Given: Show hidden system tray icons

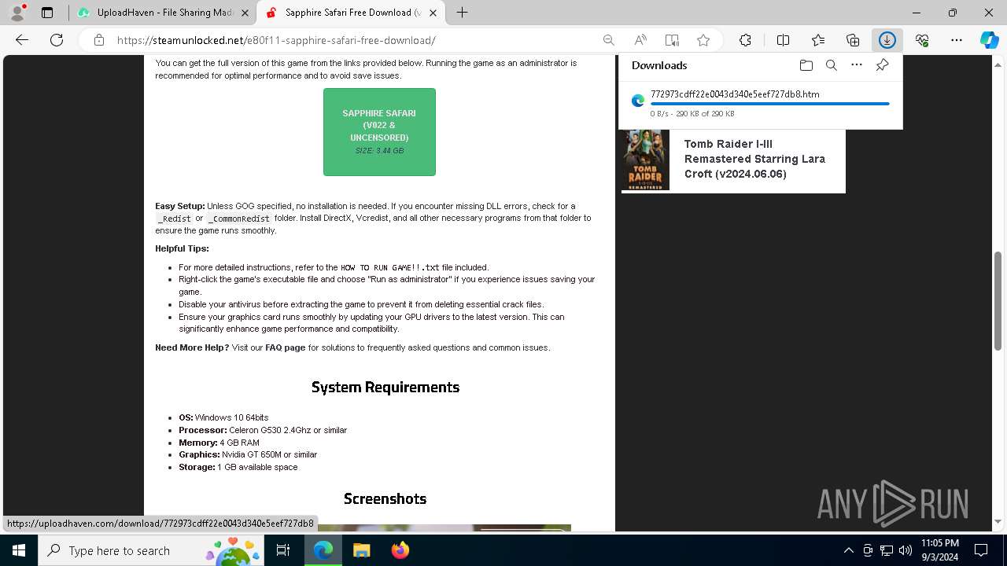Looking at the screenshot, I should [x=848, y=550].
